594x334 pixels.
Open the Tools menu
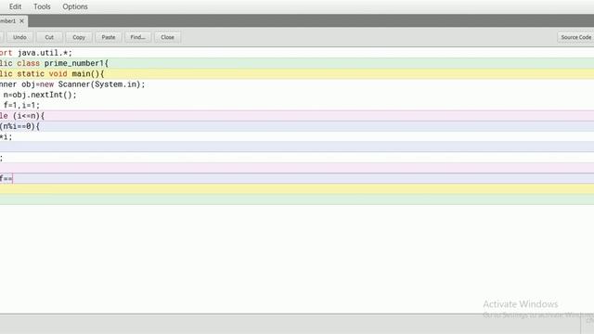42,6
